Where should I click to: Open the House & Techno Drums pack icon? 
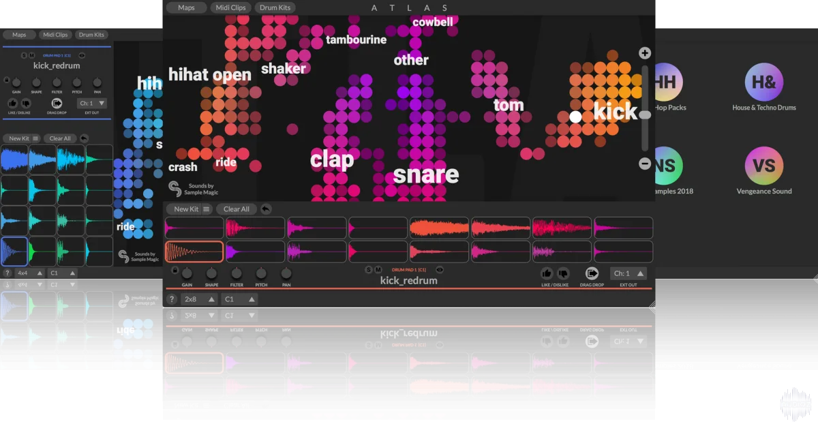point(764,82)
